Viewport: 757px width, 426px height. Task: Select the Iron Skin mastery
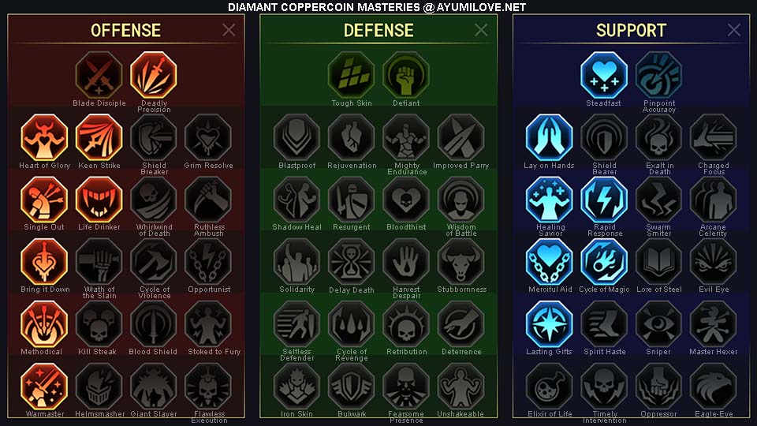[296, 387]
